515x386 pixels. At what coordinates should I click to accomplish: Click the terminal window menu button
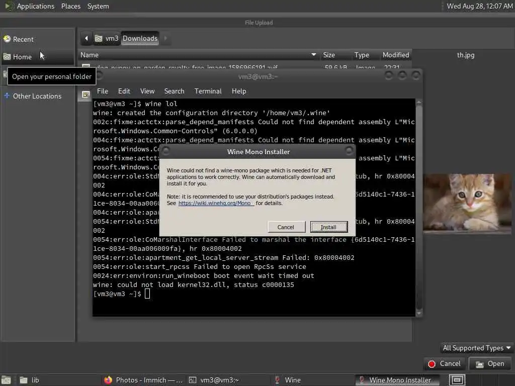[99, 76]
